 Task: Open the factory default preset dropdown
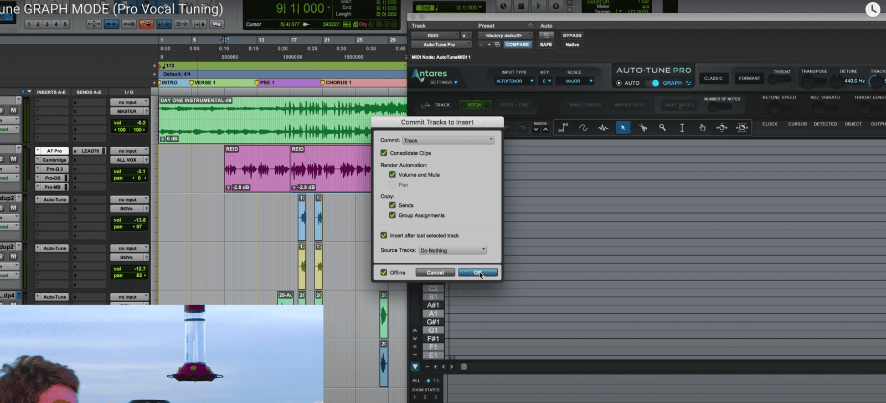(505, 35)
